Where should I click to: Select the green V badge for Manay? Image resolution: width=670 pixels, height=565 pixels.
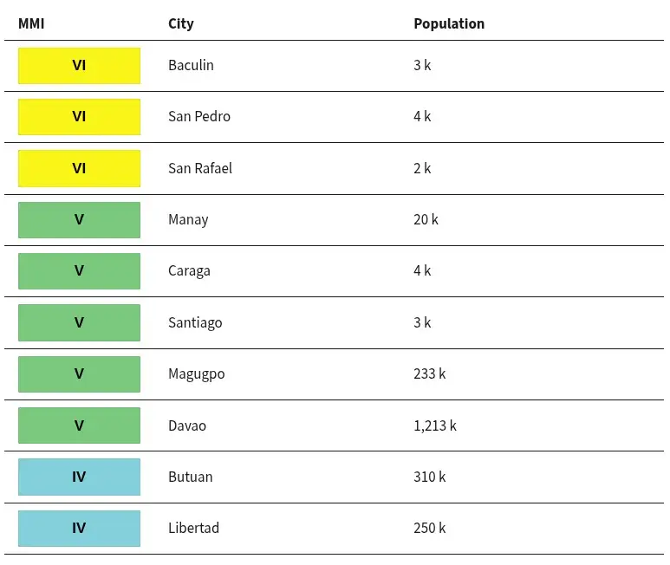[79, 220]
